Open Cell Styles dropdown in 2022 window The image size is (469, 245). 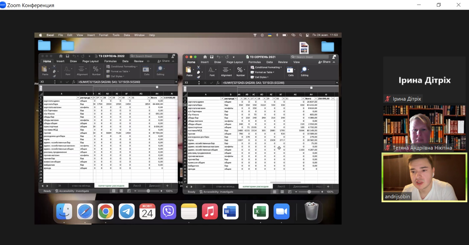pyautogui.click(x=116, y=76)
